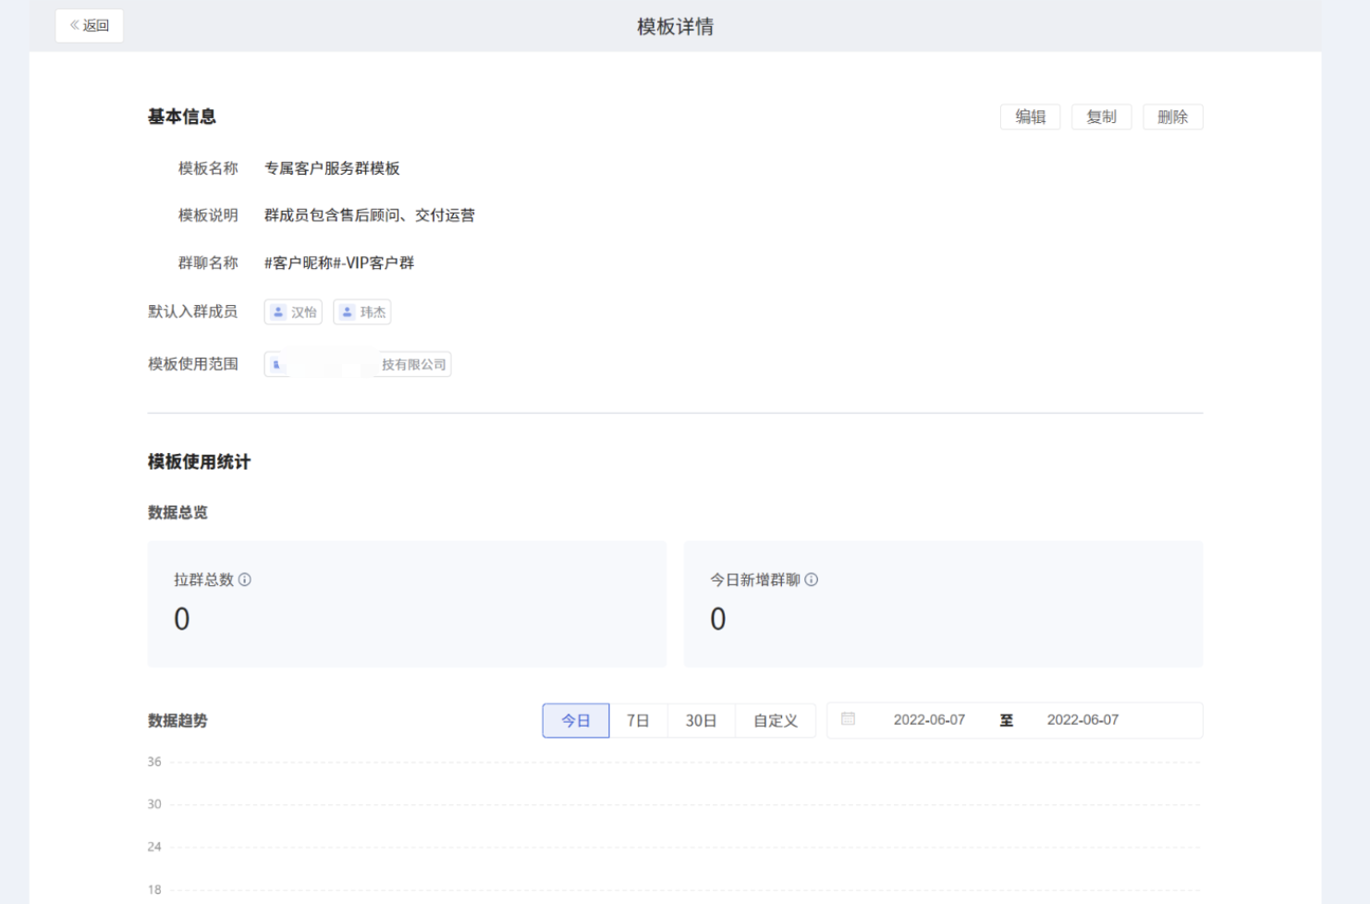The width and height of the screenshot is (1370, 904).
Task: Click the 模板使用范围 label
Action: (x=193, y=364)
